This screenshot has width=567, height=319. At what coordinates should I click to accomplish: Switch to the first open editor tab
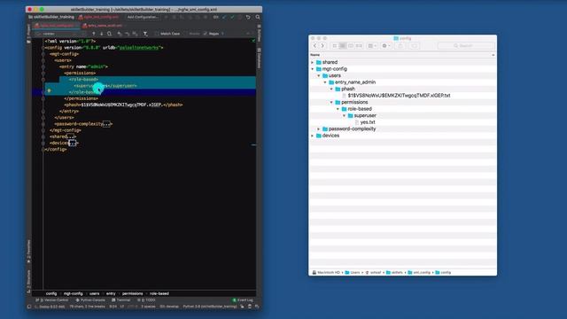click(x=56, y=26)
